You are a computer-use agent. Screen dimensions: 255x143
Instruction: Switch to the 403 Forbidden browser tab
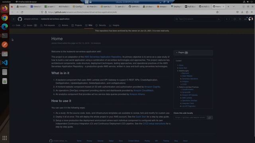pos(64,6)
